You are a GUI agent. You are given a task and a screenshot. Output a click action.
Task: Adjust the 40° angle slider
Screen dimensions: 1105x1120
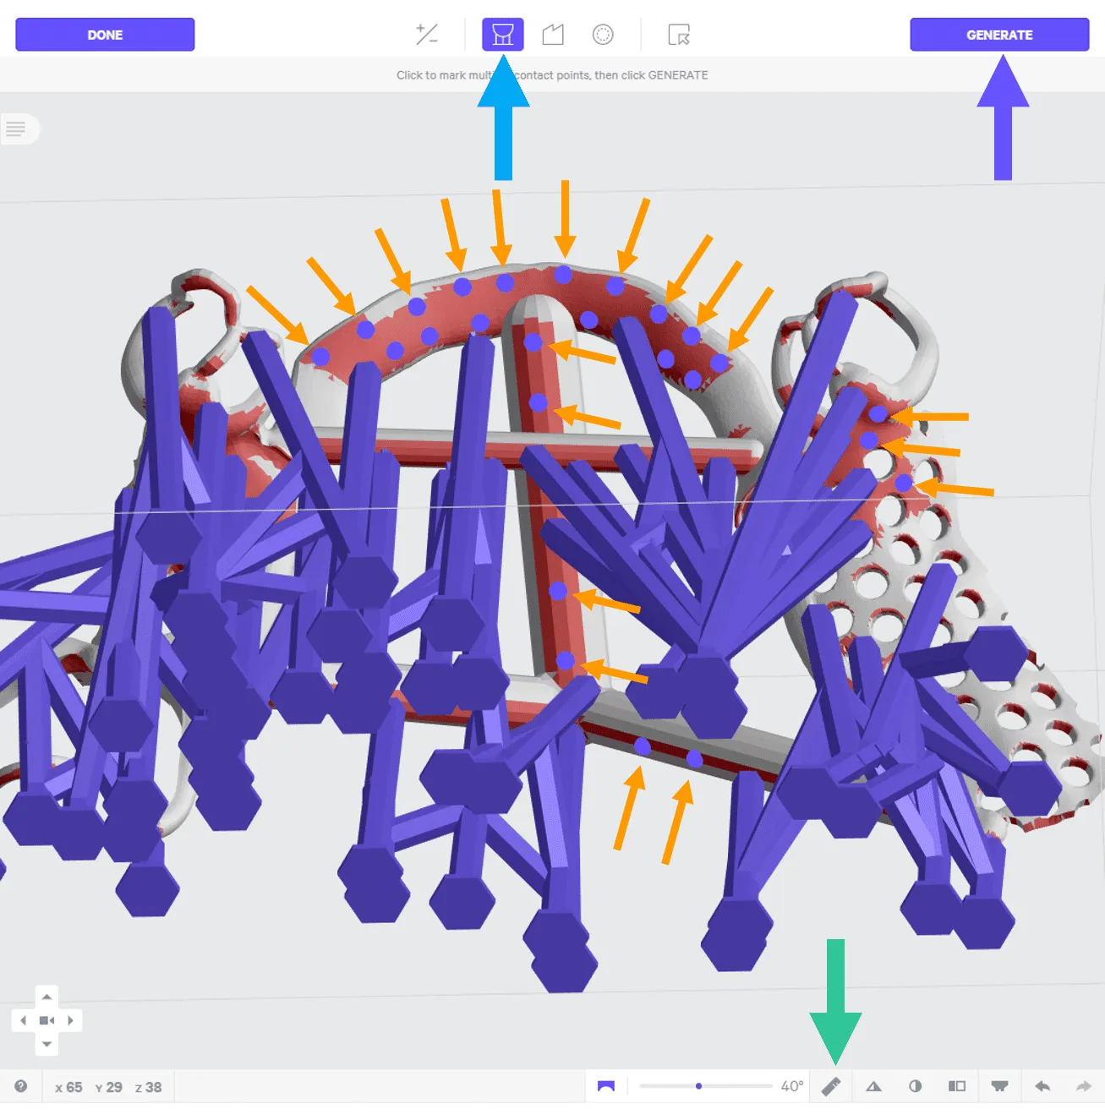click(x=706, y=1086)
